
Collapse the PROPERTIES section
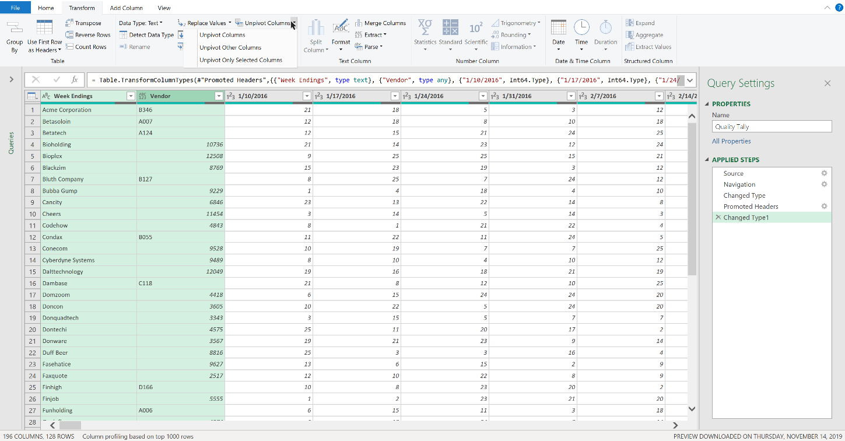(x=708, y=104)
